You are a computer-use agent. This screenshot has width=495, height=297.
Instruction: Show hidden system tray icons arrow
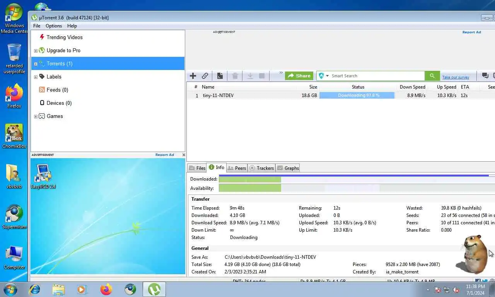pos(428,290)
